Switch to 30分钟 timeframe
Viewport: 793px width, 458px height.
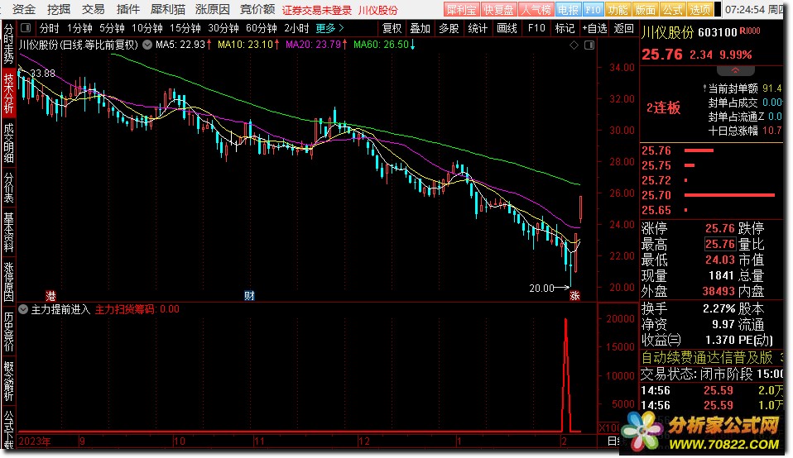click(223, 28)
